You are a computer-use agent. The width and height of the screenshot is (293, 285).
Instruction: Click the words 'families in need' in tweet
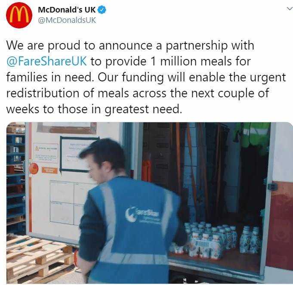50,77
